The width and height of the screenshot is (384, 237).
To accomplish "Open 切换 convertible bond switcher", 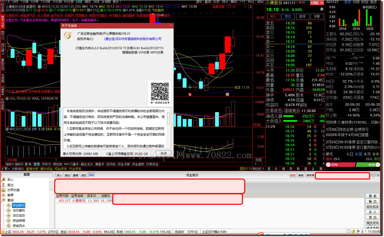I will [x=375, y=122].
